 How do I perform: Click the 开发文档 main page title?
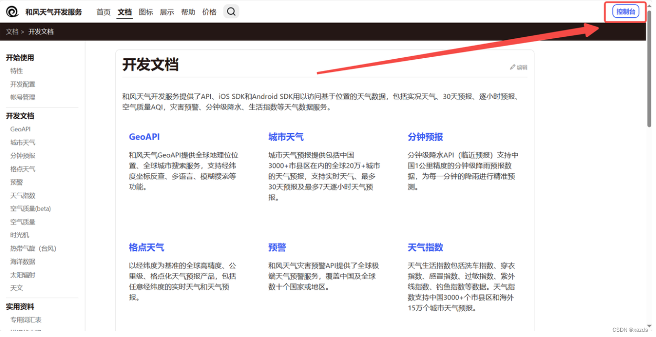click(x=150, y=65)
